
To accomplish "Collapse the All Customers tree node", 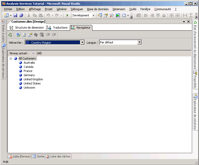I will click(11, 58).
